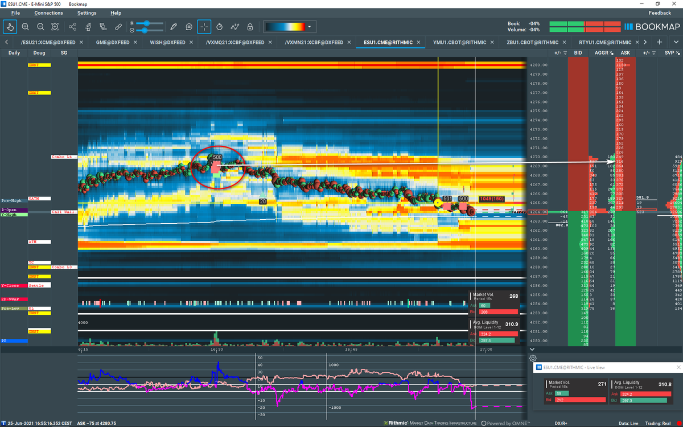Click Market Vol. widget in Live View

pos(575,391)
